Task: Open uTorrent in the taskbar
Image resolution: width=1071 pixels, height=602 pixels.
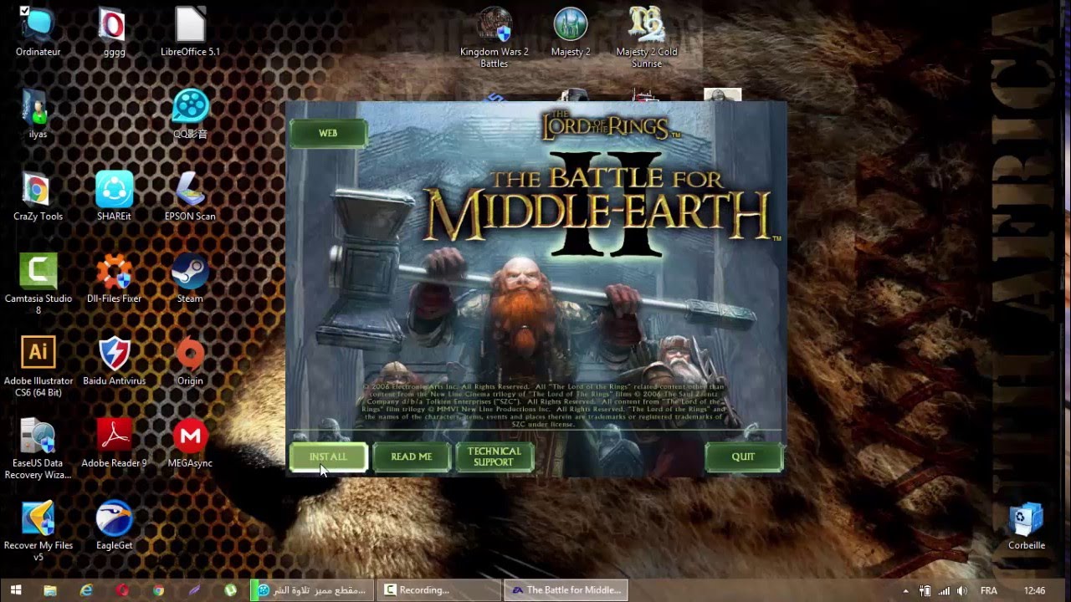Action: 230,590
